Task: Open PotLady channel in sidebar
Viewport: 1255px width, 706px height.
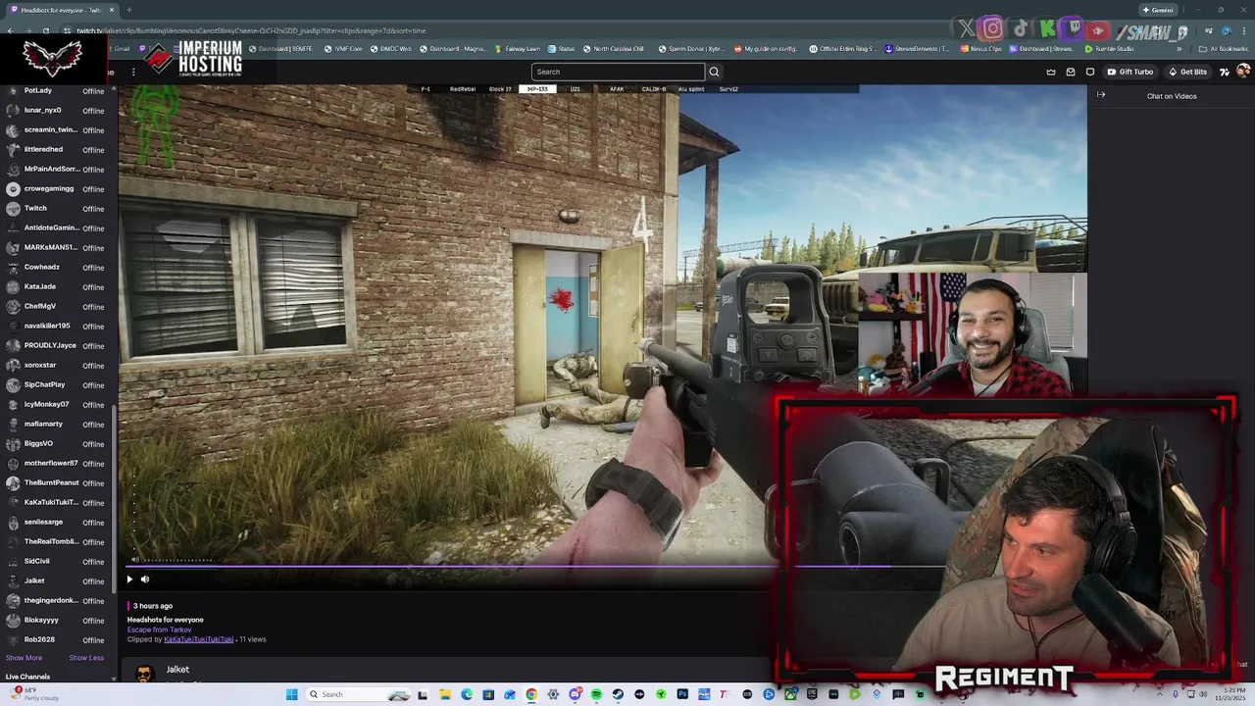Action: (x=55, y=90)
